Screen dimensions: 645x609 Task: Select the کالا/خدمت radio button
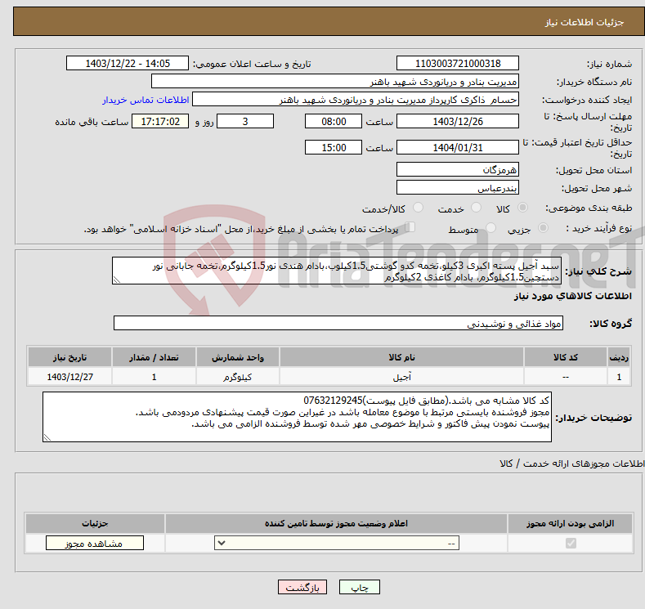pos(418,208)
